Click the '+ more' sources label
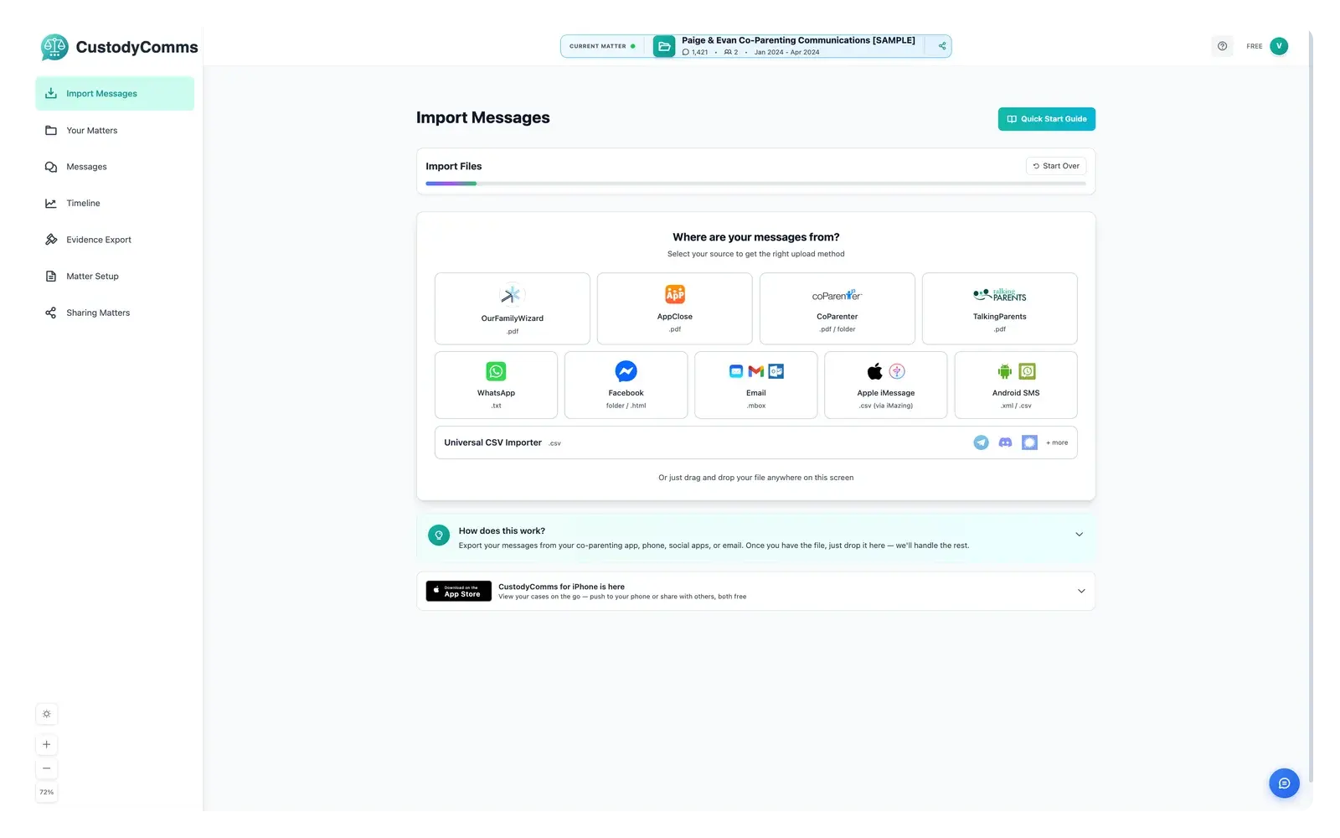Image resolution: width=1340 pixels, height=838 pixels. tap(1057, 442)
